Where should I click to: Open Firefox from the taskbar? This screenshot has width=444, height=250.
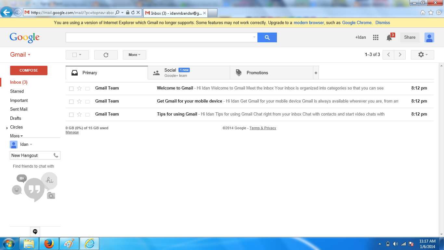(49, 243)
